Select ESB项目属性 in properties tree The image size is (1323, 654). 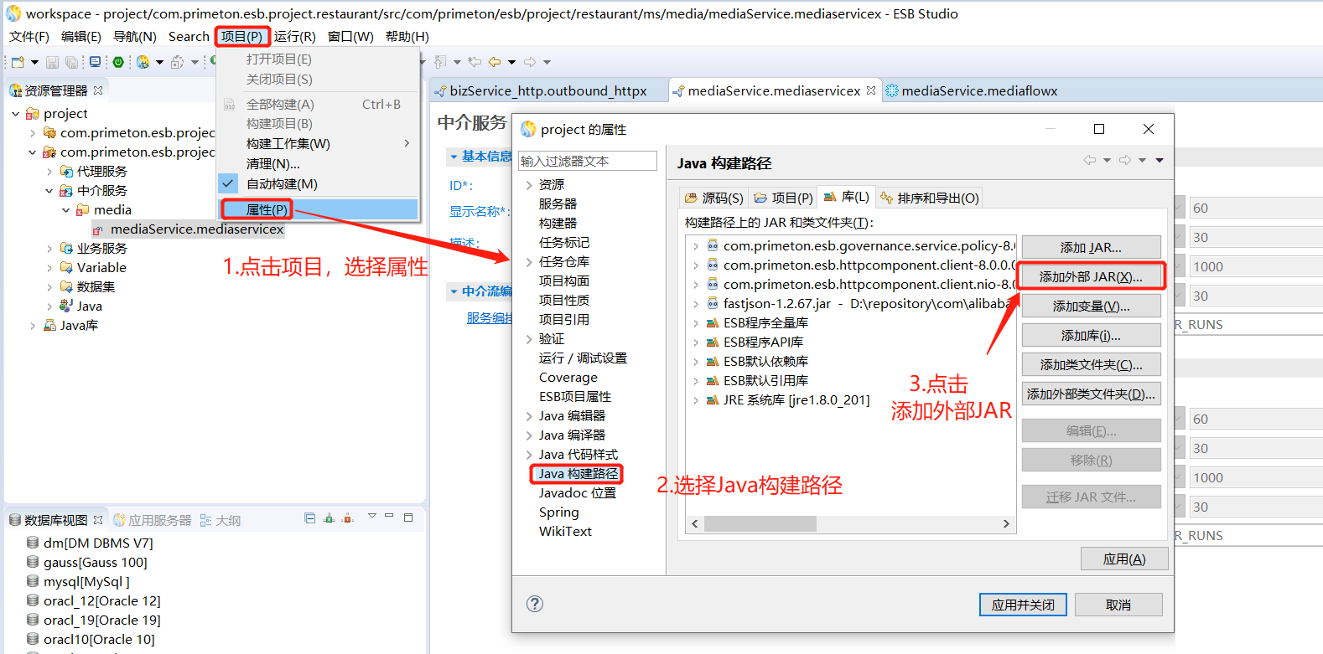pyautogui.click(x=575, y=397)
